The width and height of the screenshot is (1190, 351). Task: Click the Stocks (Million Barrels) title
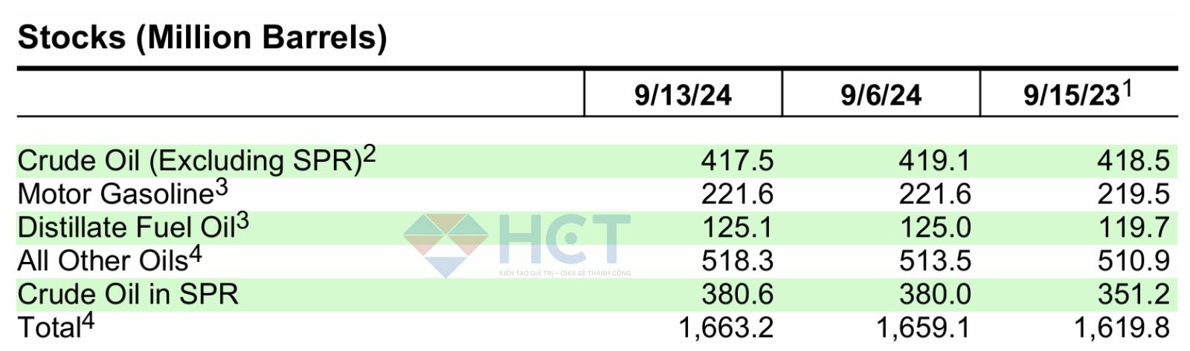click(x=202, y=37)
